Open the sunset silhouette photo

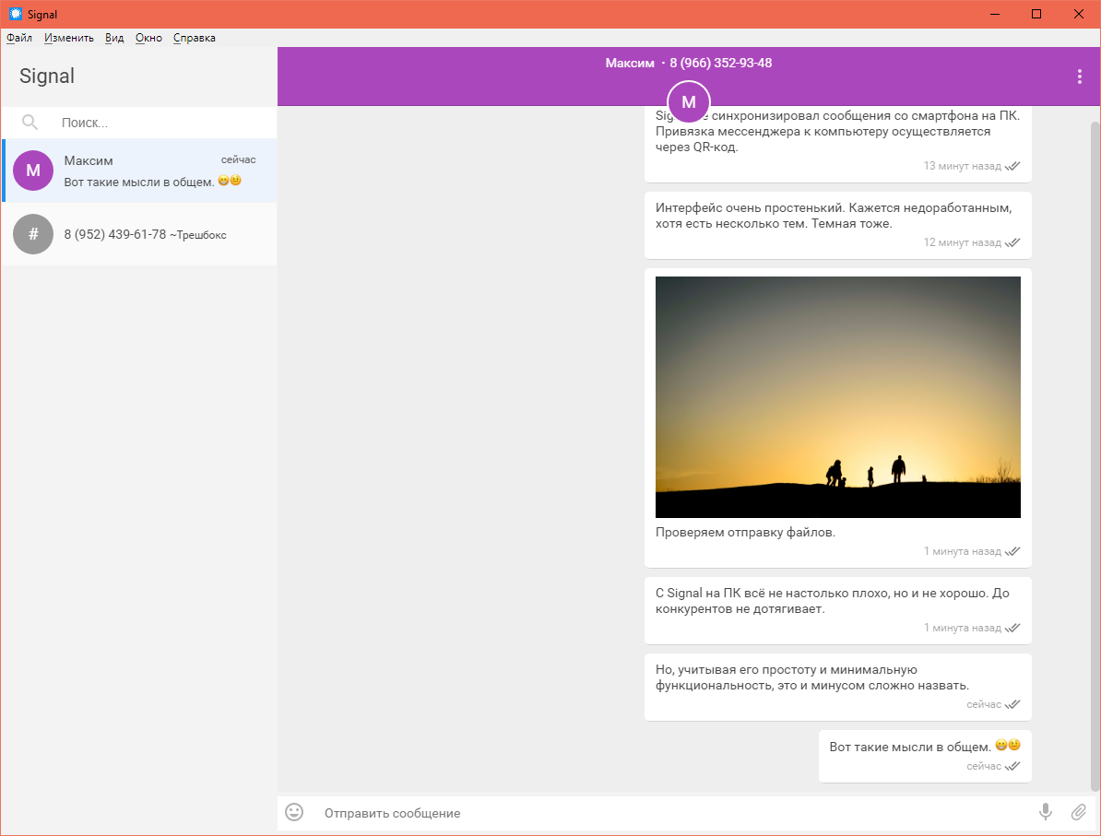pyautogui.click(x=837, y=397)
